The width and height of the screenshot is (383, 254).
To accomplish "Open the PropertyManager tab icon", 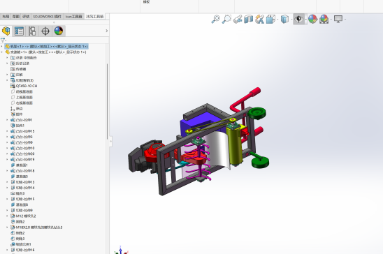I will tap(19, 31).
